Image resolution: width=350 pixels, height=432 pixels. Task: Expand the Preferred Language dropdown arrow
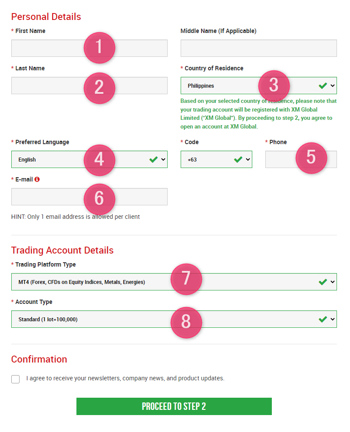(x=163, y=159)
